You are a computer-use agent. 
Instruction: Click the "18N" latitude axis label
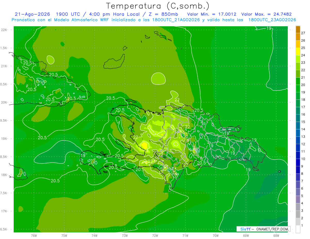[x=4, y=175]
